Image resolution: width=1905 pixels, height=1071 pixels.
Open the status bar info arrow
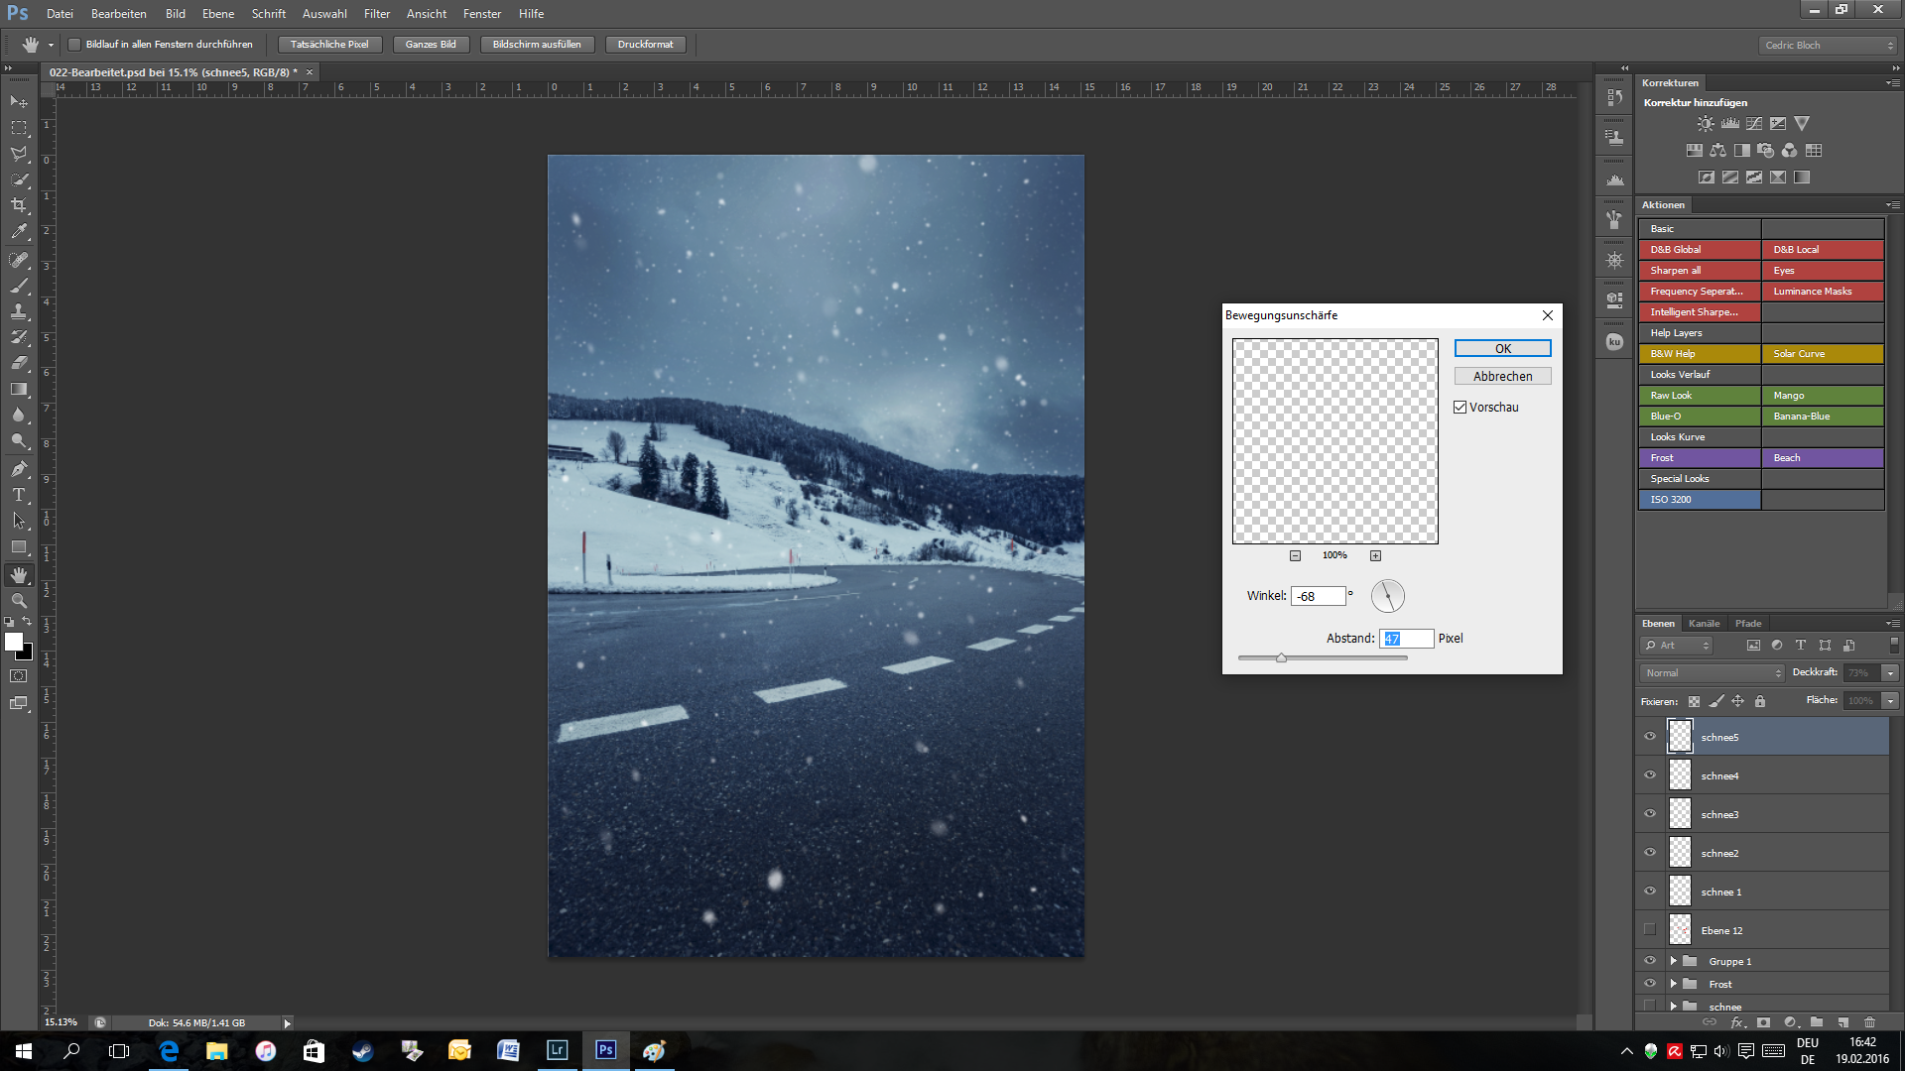click(x=287, y=1023)
